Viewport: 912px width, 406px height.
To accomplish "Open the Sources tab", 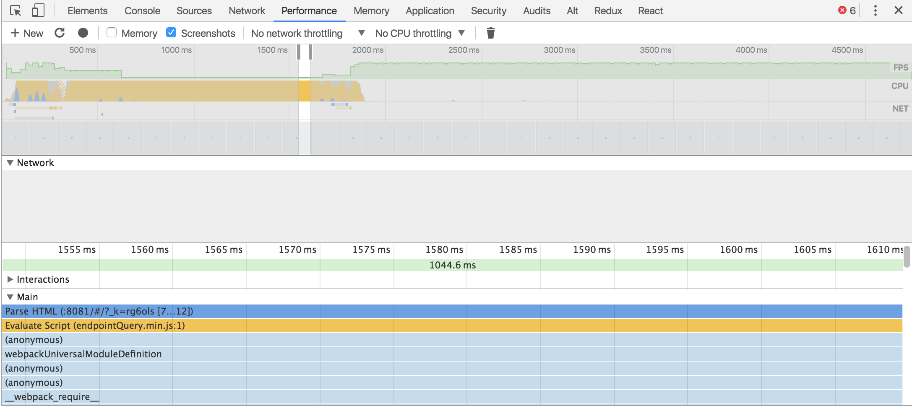I will (194, 11).
